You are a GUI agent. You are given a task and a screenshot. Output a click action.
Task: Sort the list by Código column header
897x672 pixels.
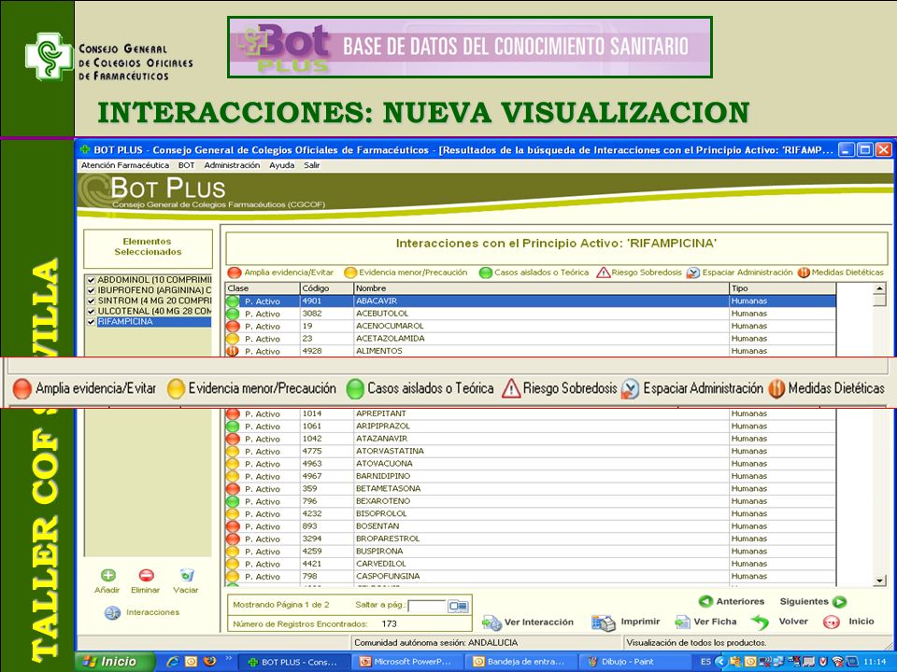point(327,288)
